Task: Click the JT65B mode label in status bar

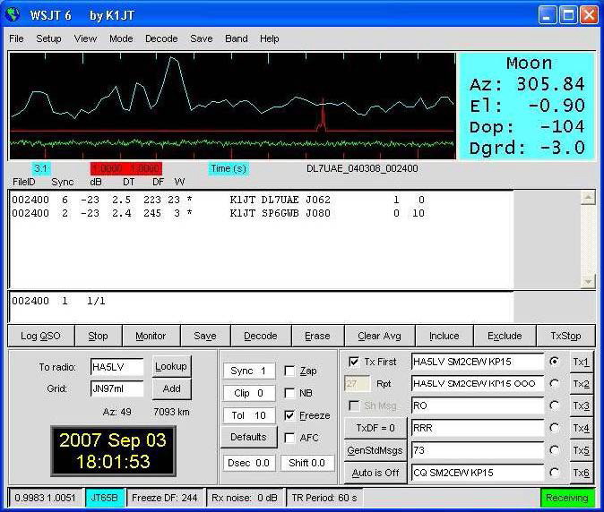Action: click(104, 498)
